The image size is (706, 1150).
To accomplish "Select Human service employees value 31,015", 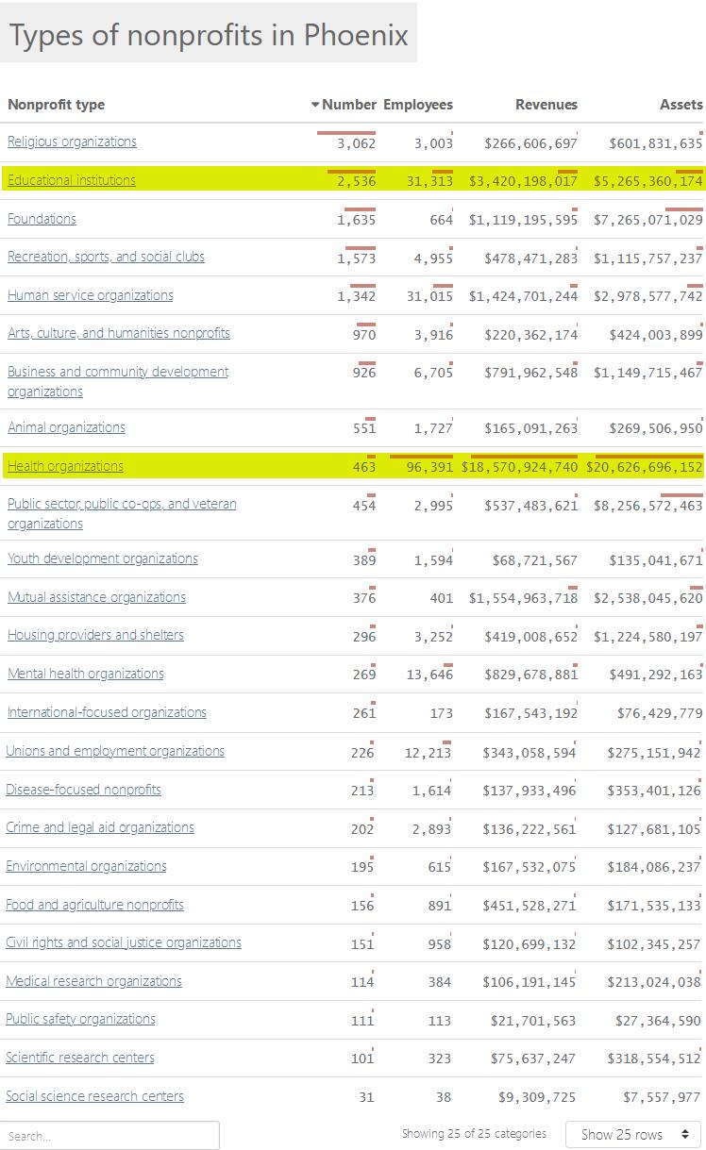I will click(x=429, y=296).
